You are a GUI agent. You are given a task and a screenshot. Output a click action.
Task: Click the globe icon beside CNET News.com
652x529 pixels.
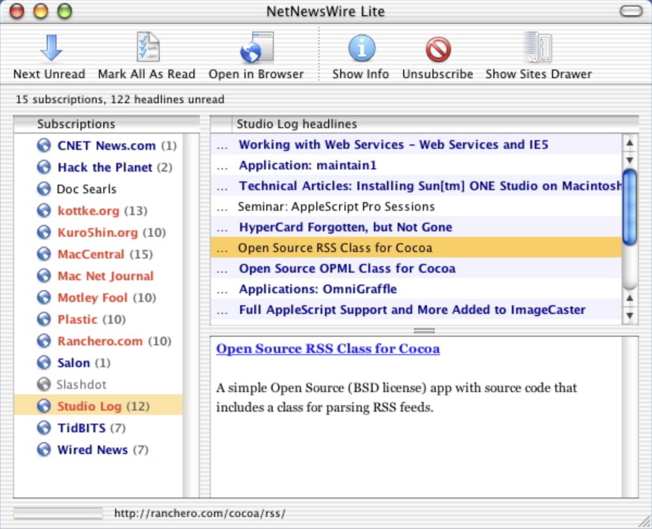[x=43, y=146]
